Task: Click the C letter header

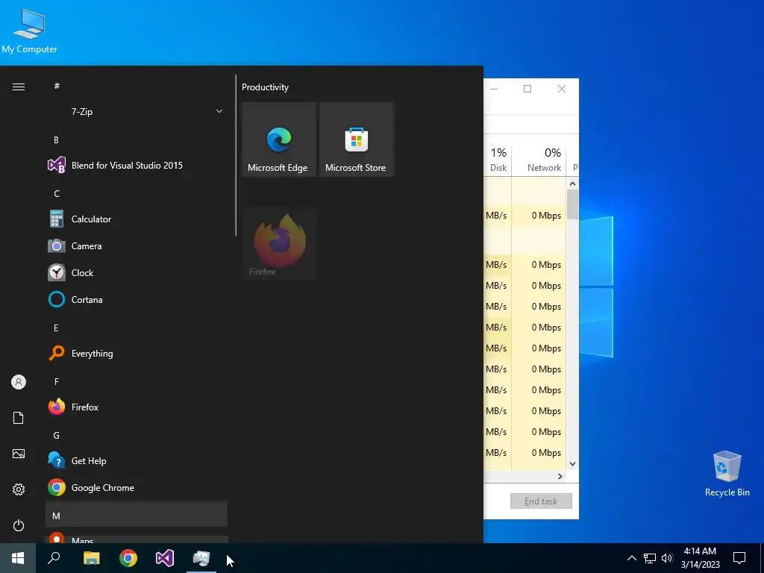Action: tap(57, 193)
